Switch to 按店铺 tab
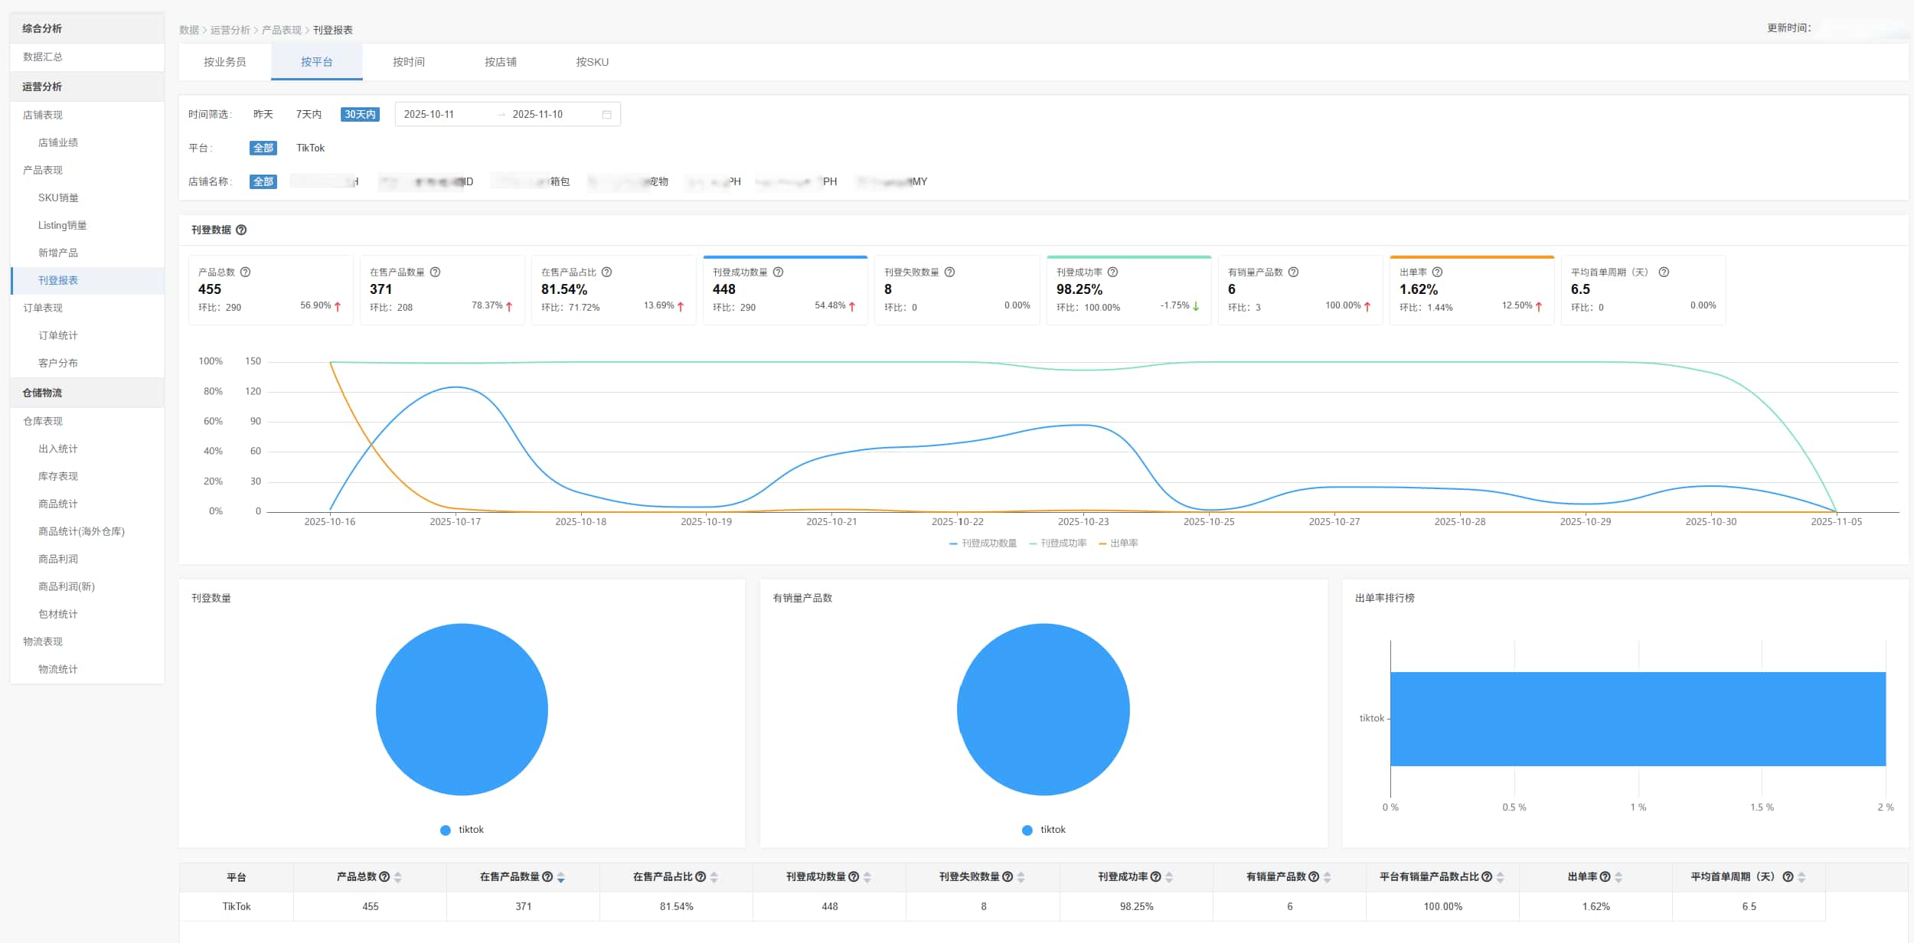1914x943 pixels. tap(500, 62)
